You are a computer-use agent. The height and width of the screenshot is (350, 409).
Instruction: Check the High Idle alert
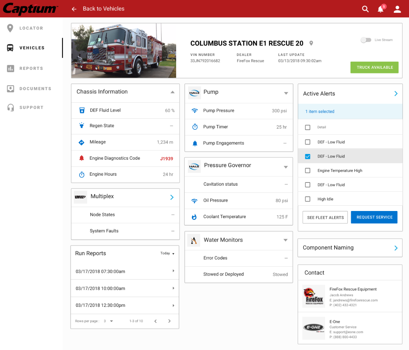307,199
